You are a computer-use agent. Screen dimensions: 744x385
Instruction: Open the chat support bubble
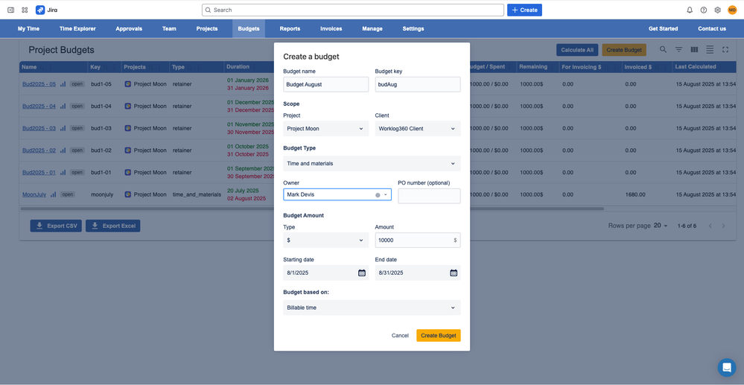(x=726, y=367)
